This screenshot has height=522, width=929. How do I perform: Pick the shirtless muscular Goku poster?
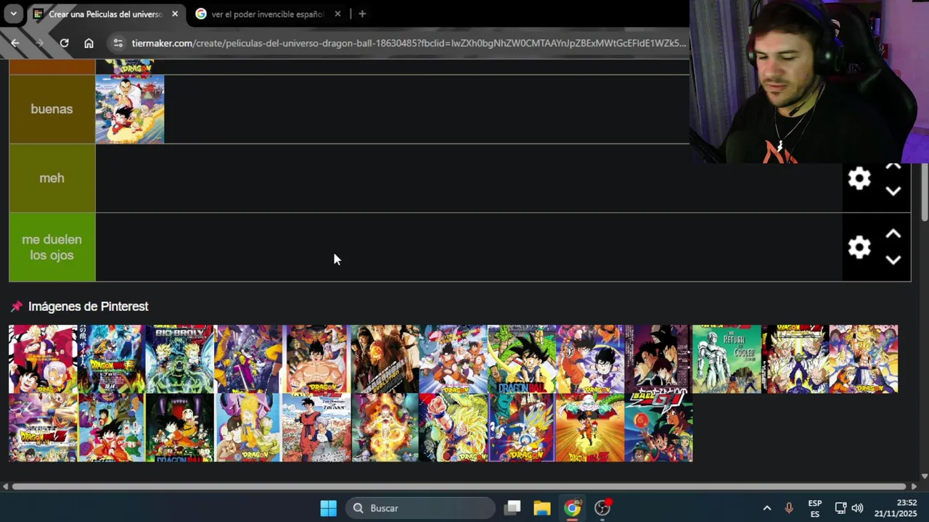coord(316,359)
